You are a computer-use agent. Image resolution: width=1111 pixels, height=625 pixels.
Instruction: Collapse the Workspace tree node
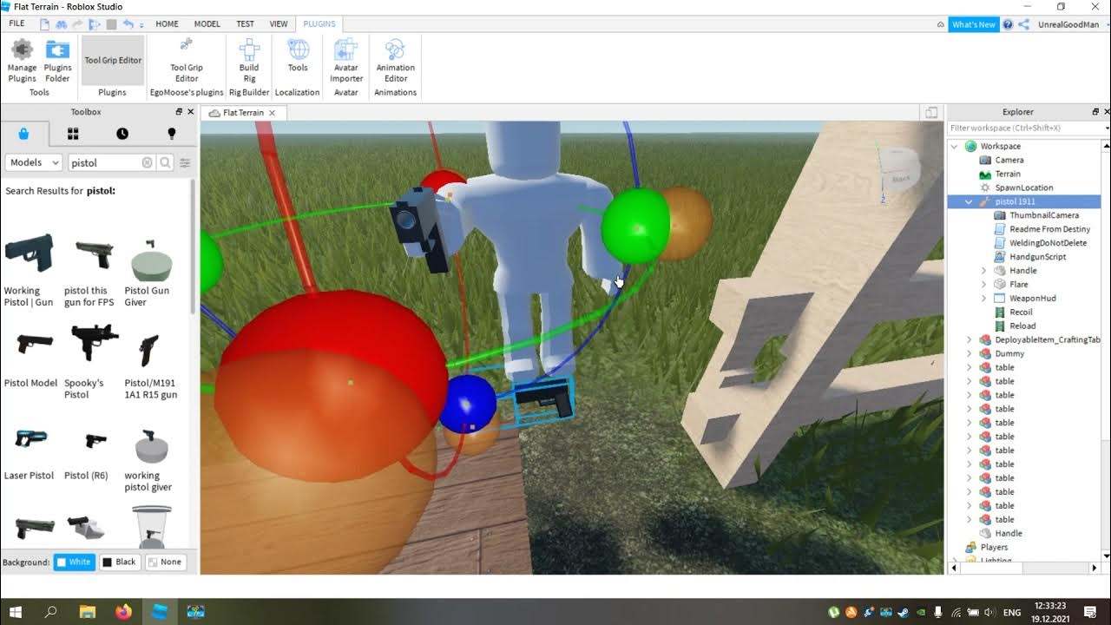pos(955,146)
